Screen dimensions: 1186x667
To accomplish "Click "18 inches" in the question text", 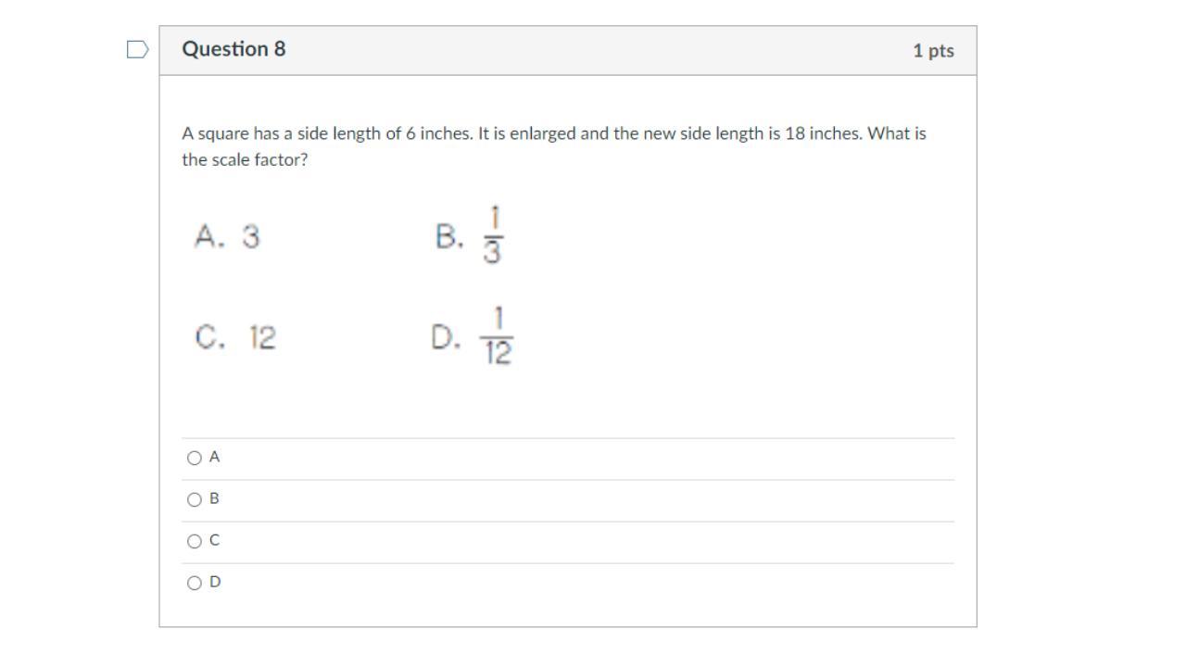I will pyautogui.click(x=823, y=133).
